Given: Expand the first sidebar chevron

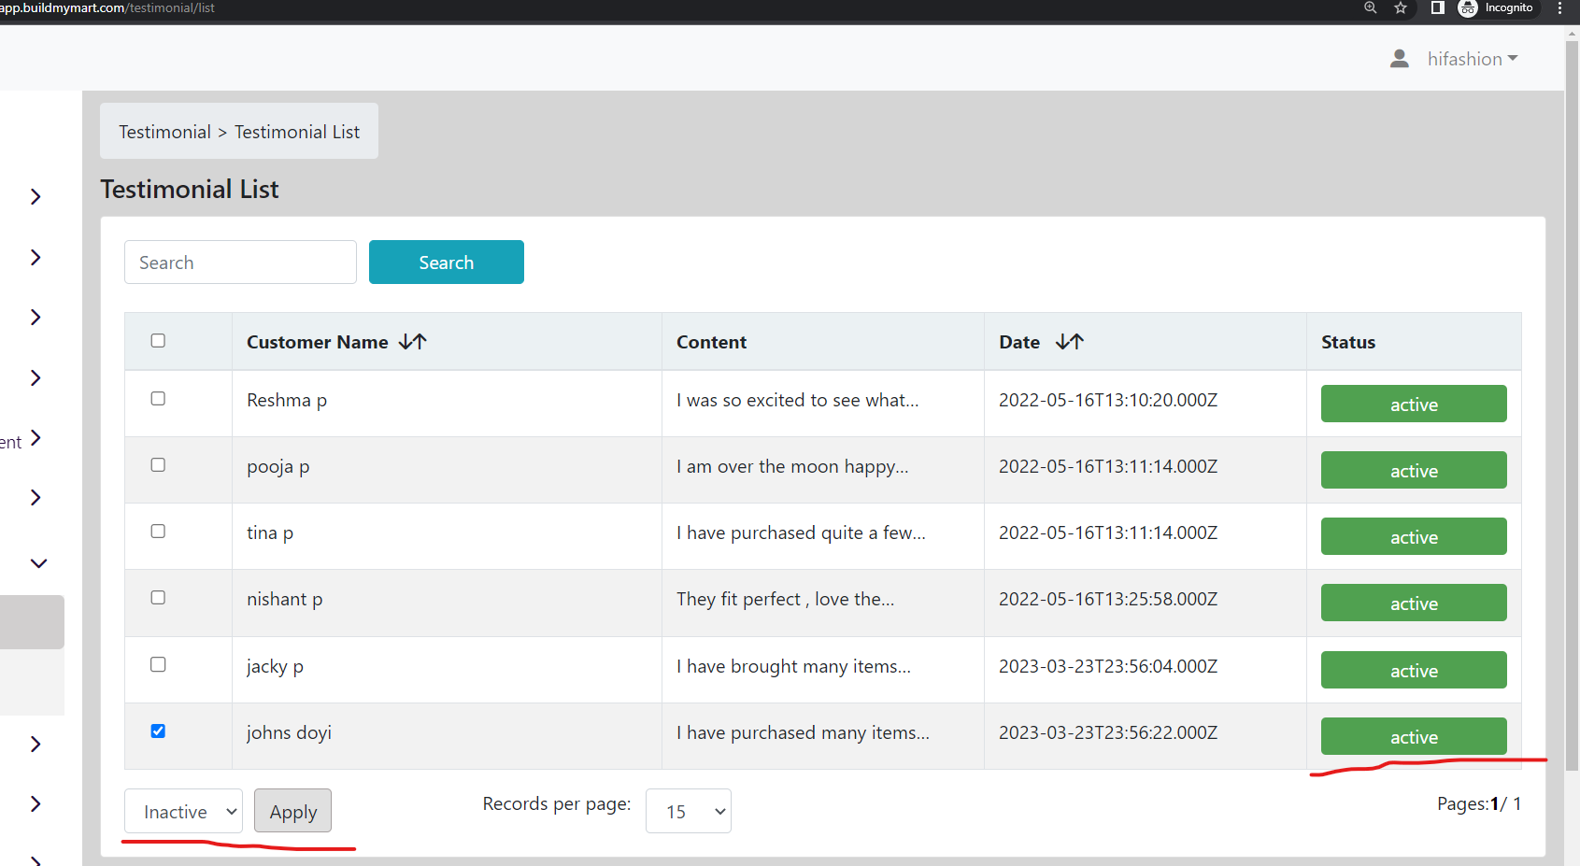Looking at the screenshot, I should (36, 196).
